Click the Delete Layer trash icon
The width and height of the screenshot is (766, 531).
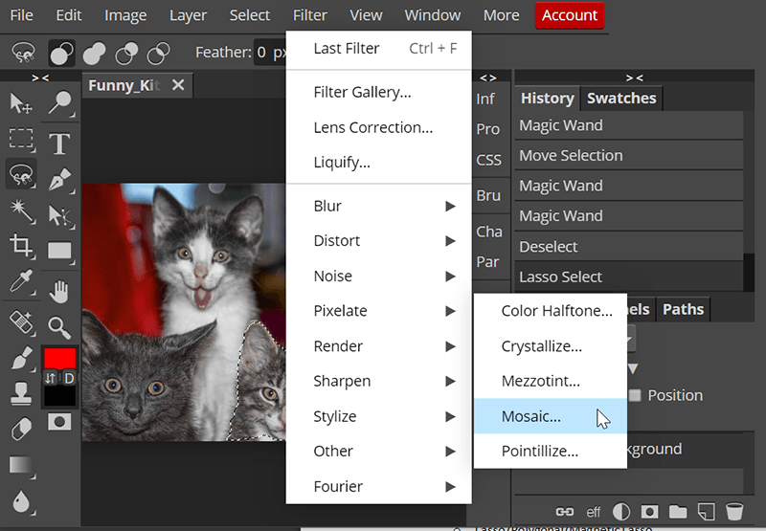pos(734,511)
